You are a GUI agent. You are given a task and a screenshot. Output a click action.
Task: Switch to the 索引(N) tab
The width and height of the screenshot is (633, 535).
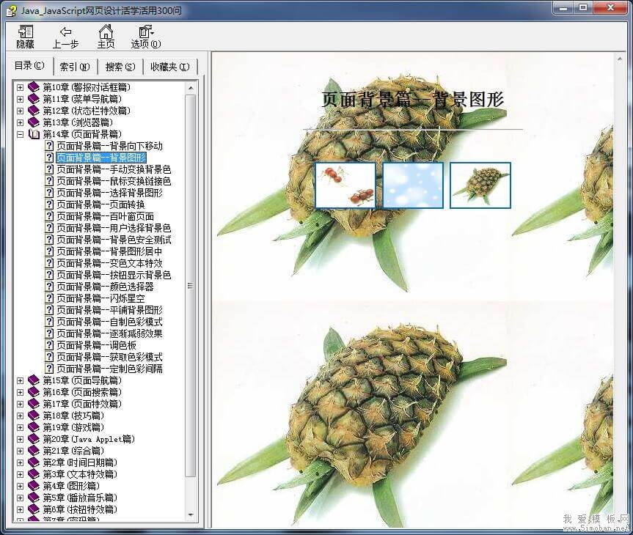point(75,66)
